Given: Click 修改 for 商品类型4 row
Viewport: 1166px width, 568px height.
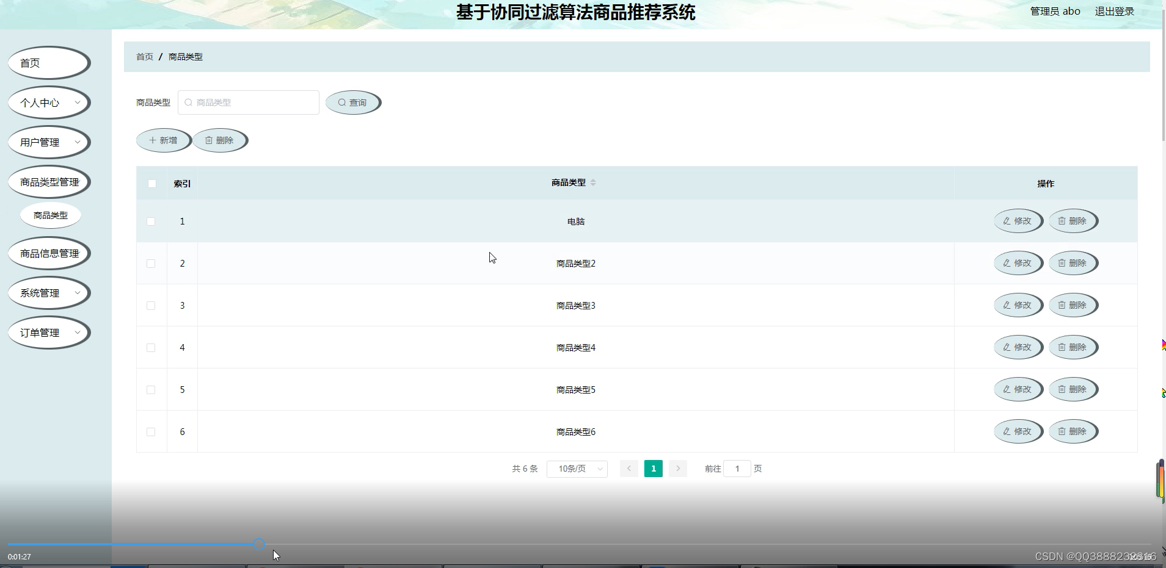Looking at the screenshot, I should click(1018, 347).
